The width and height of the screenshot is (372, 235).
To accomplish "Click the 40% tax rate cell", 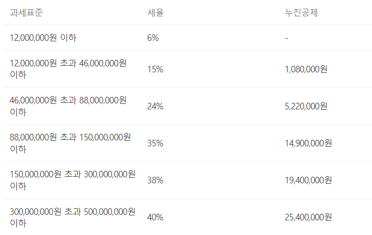I will click(x=155, y=217).
